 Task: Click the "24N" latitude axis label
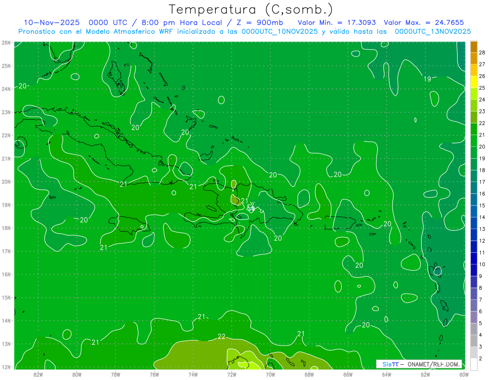pos(6,89)
